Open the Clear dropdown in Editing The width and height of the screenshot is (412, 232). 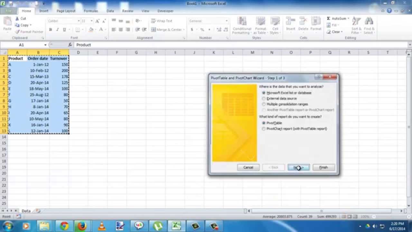coord(342,32)
